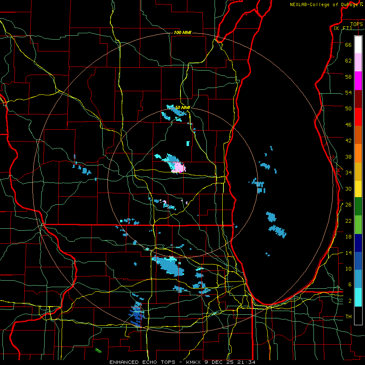Select the bright red legend color band
The height and width of the screenshot is (365, 365).
coord(358,117)
